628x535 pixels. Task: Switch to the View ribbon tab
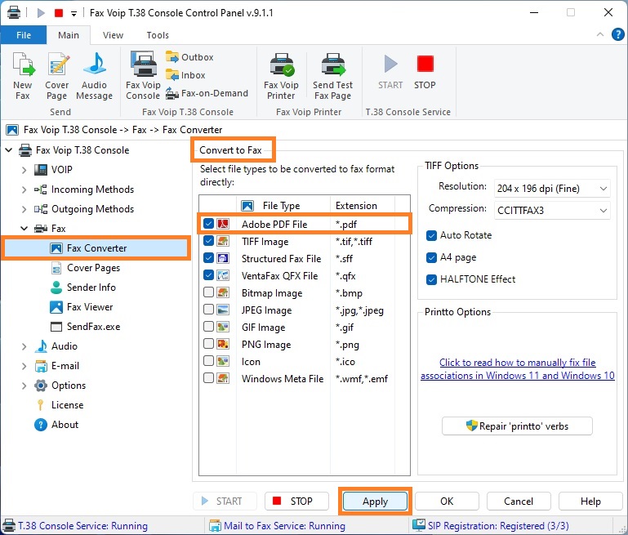click(113, 35)
